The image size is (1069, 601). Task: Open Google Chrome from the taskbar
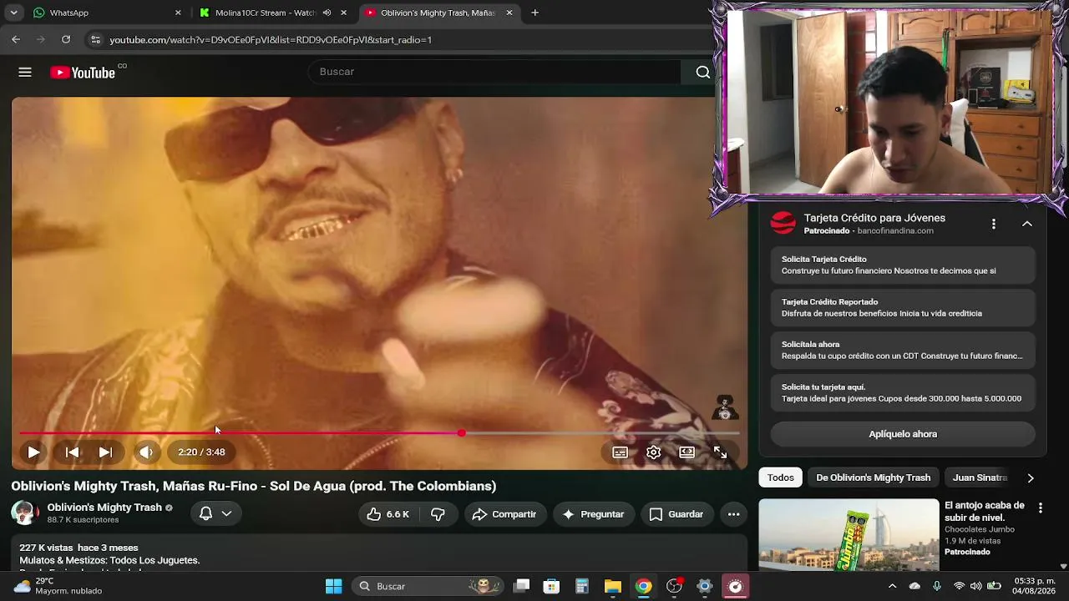pyautogui.click(x=643, y=586)
